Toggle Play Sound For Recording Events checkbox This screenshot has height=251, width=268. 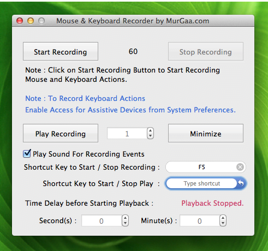point(27,154)
